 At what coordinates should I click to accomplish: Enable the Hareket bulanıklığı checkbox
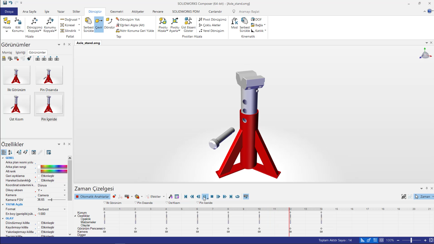coord(39,180)
